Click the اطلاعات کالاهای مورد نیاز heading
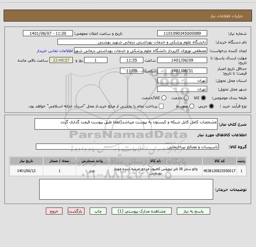Viewport: 256px width, 247px height. (222, 135)
